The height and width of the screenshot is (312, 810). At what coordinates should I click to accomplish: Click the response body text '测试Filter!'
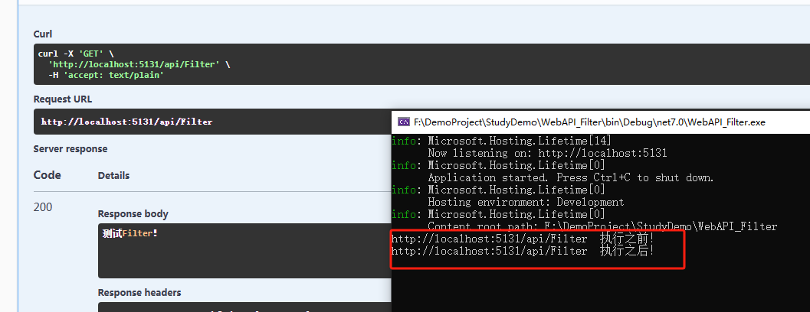click(x=130, y=233)
